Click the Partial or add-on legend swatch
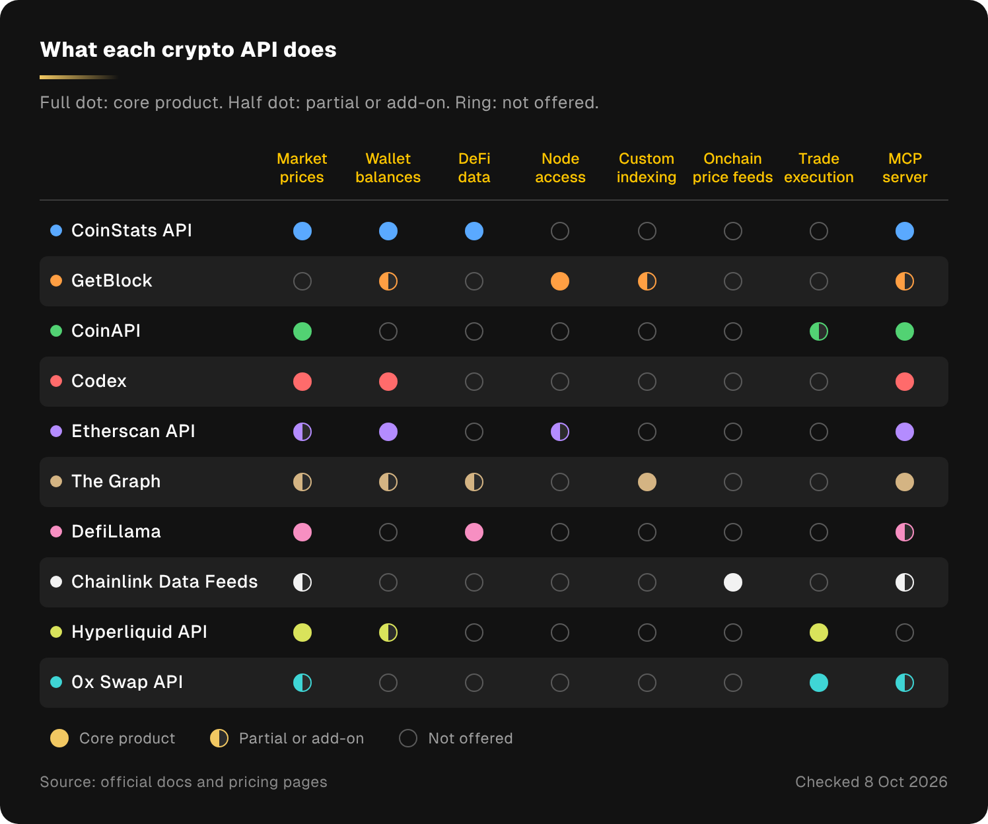 point(219,738)
